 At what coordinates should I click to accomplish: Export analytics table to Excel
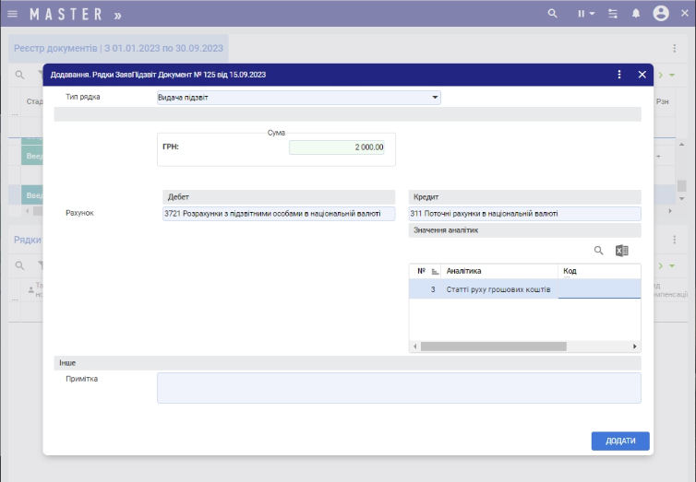click(x=622, y=251)
